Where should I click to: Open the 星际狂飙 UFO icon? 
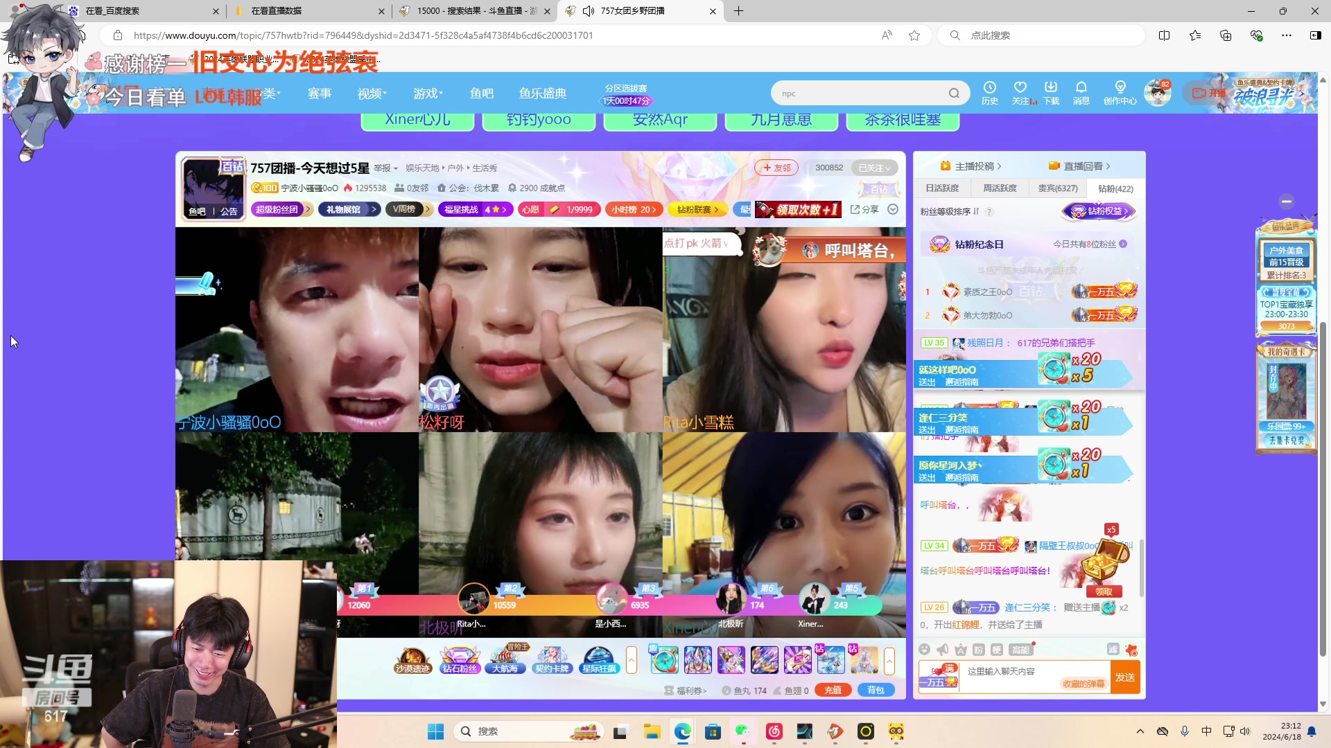pos(598,660)
